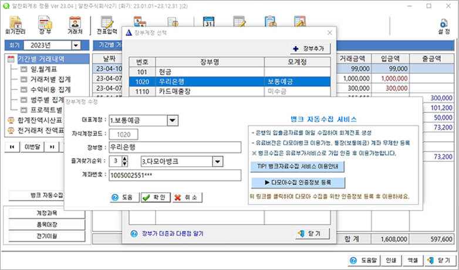Select the 1110 카드매출장 ledger row
This screenshot has height=270, width=459.
coord(230,91)
